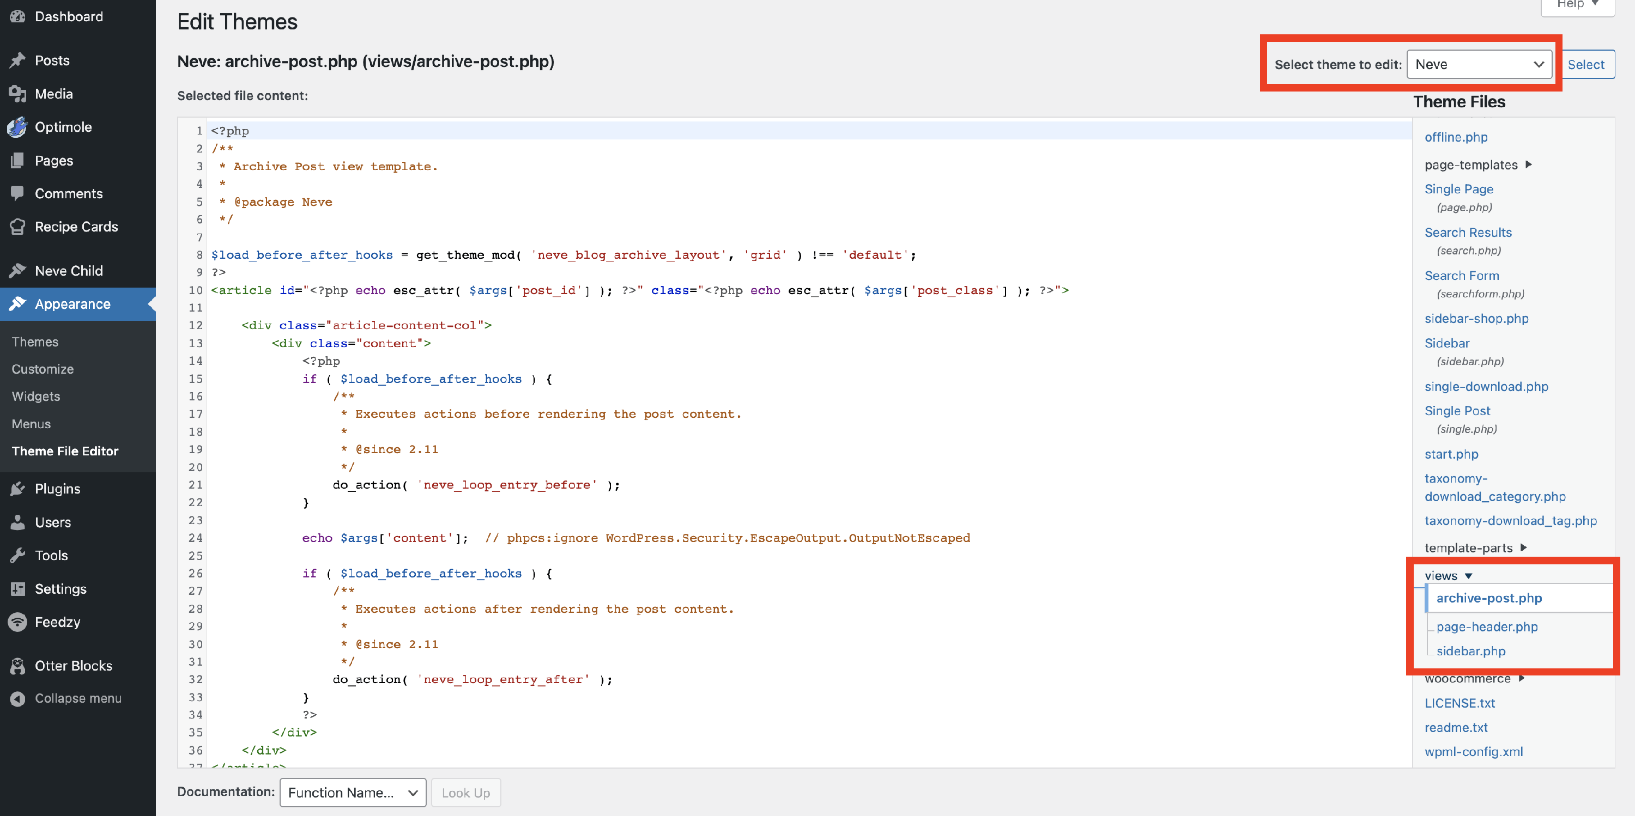Click the Dashboard gauge icon
This screenshot has height=816, width=1635.
18,16
